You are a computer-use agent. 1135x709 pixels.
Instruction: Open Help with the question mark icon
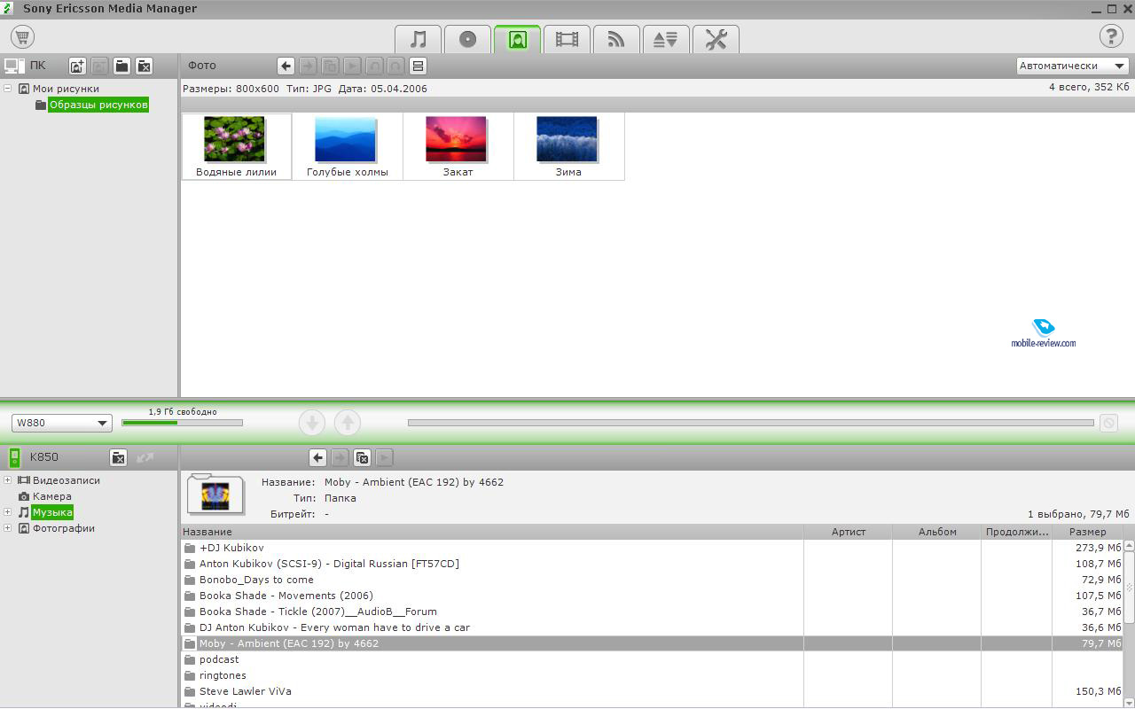(x=1111, y=36)
